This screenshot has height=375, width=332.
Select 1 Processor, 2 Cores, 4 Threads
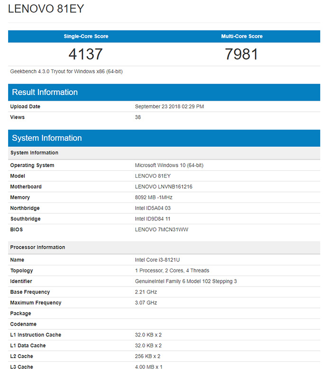[x=172, y=271]
